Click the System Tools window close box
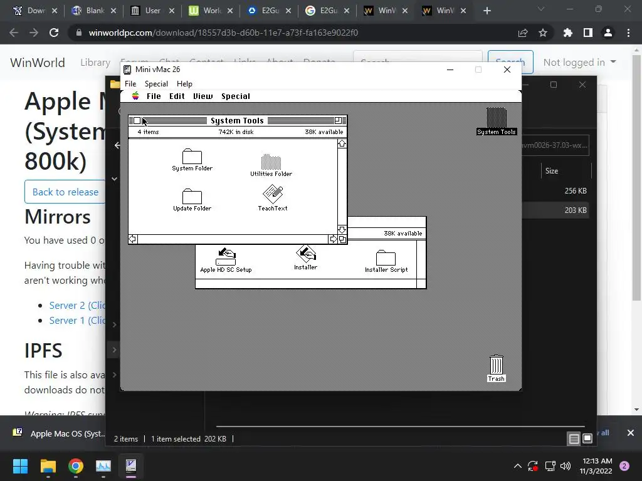 click(137, 121)
